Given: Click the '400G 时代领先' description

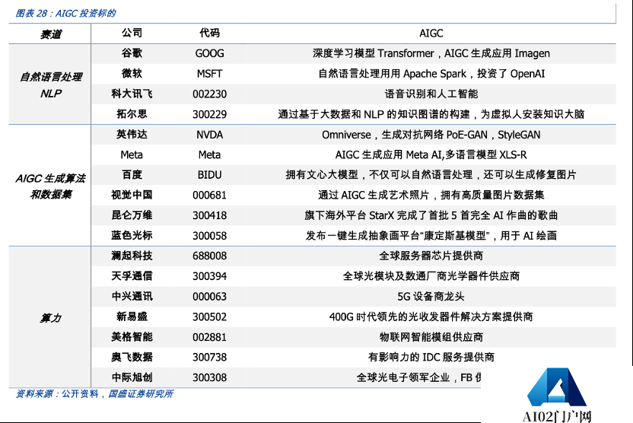Looking at the screenshot, I should pyautogui.click(x=431, y=316).
